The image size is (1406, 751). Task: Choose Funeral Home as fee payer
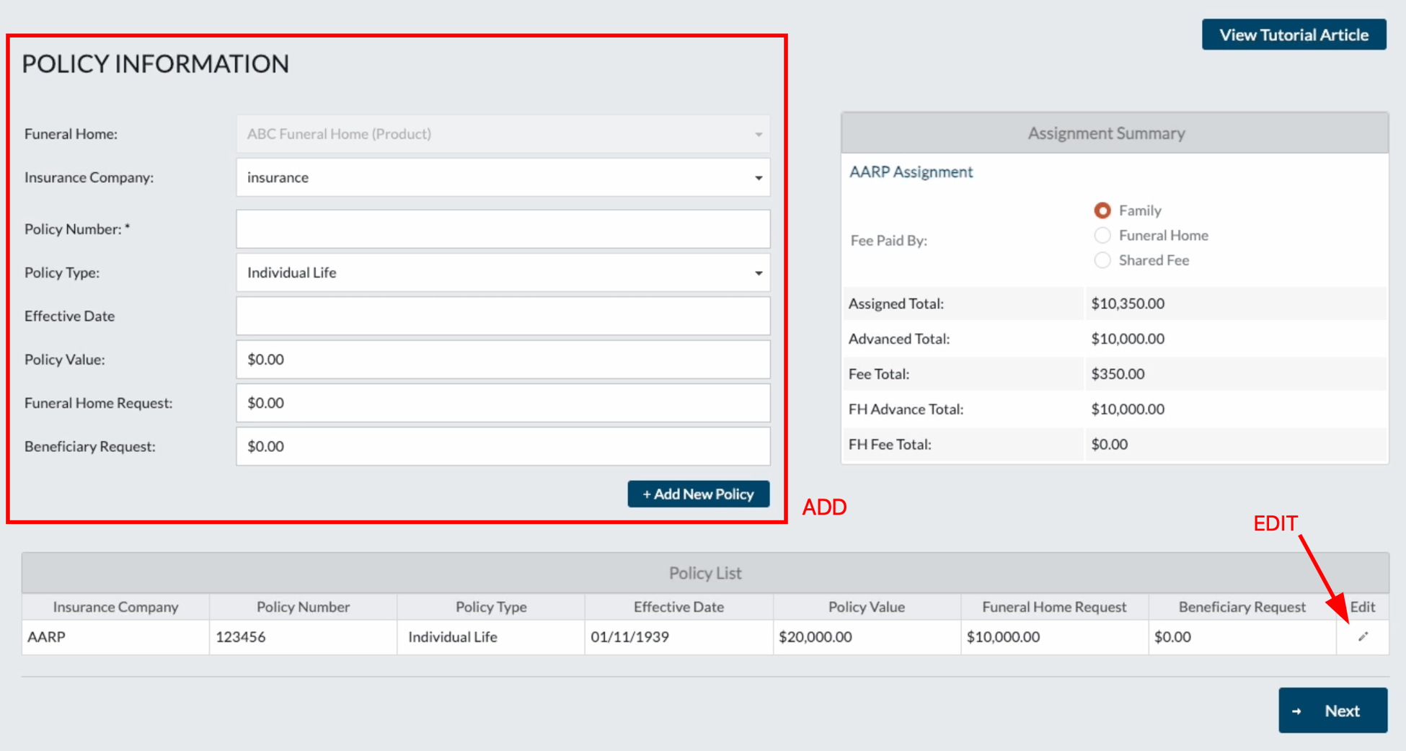(1102, 235)
